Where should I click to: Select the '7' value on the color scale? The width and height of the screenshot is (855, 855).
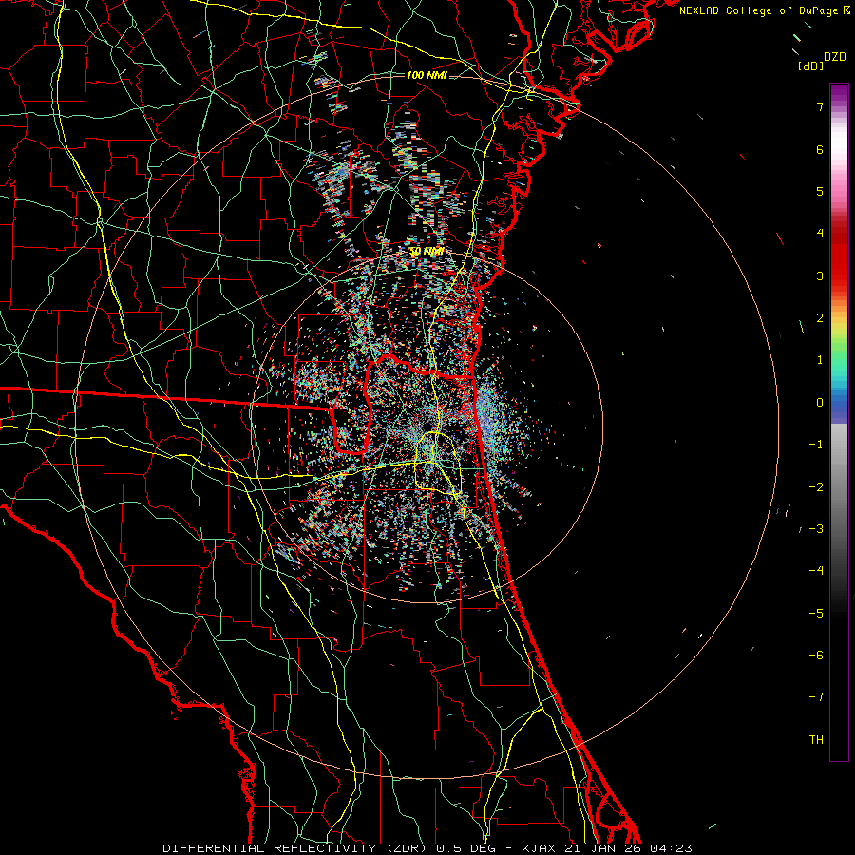[820, 106]
